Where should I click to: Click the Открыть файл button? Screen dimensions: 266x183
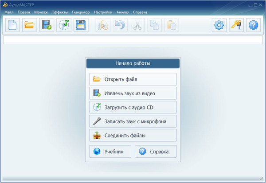tap(133, 79)
